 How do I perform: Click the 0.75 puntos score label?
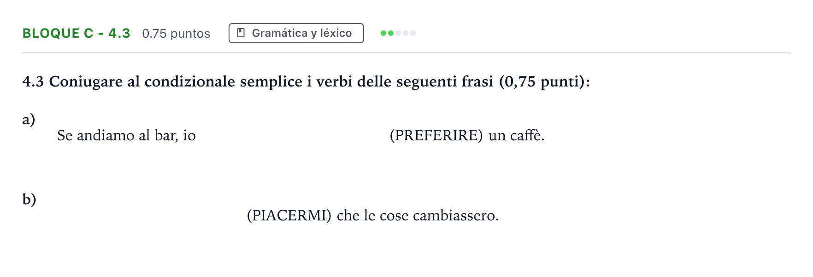pos(176,34)
